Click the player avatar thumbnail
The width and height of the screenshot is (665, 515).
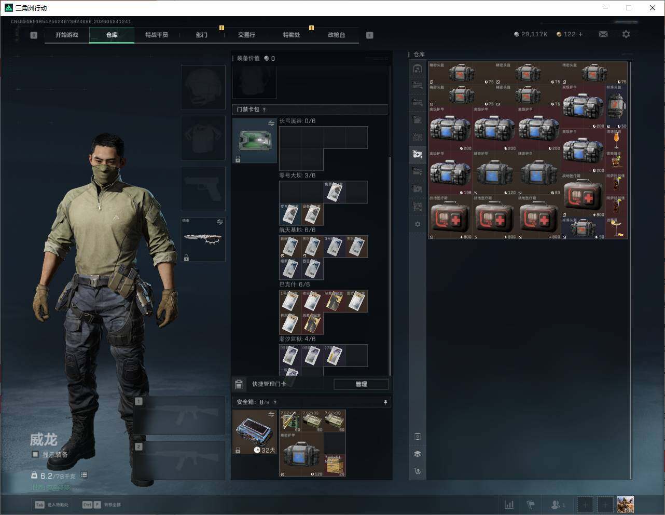pos(626,505)
